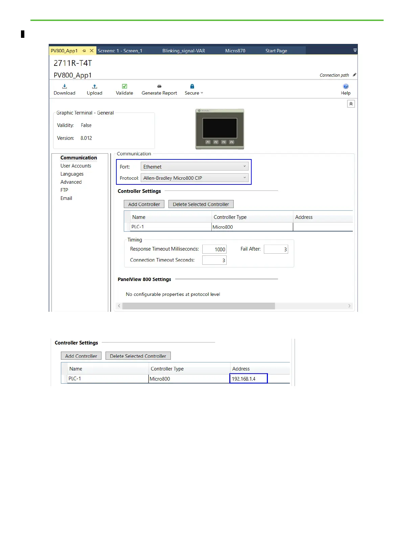Click the PanelView terminal thumbnail image
This screenshot has width=414, height=535.
pyautogui.click(x=220, y=129)
